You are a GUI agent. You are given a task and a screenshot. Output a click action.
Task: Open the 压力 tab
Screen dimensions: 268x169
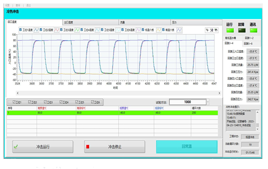point(195,21)
